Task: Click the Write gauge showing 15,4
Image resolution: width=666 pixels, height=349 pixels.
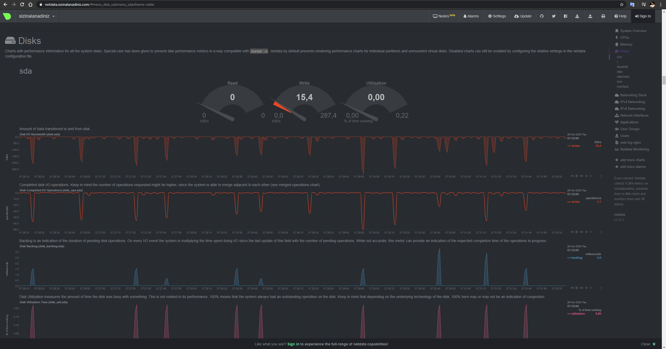Action: (304, 103)
